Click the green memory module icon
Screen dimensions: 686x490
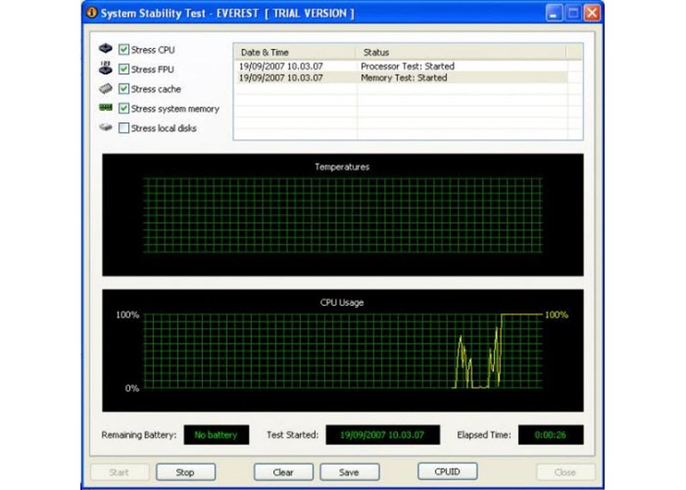106,108
